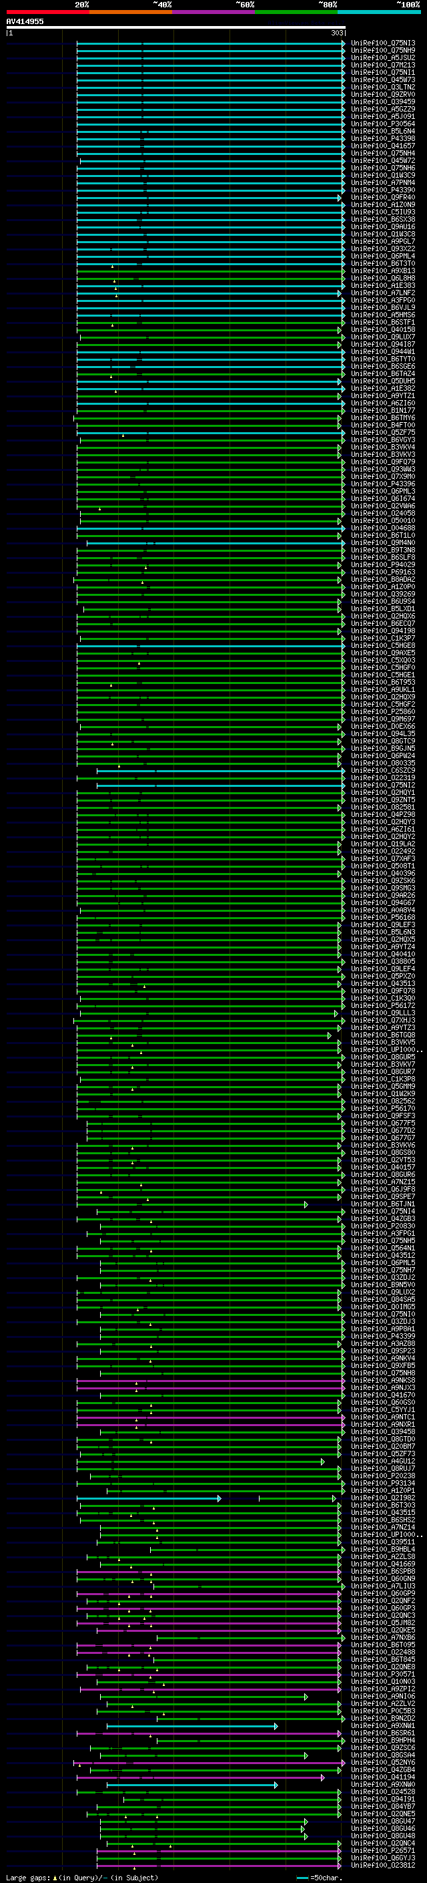Image resolution: width=427 pixels, height=1883 pixels.
Task: Open hit UniRef100_Q8GUR5
Action: [382, 1057]
